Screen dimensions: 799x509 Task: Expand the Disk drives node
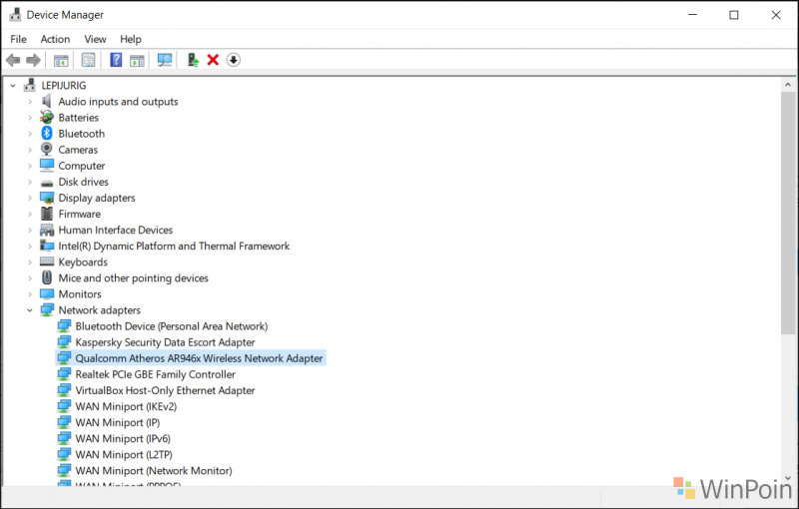[30, 182]
